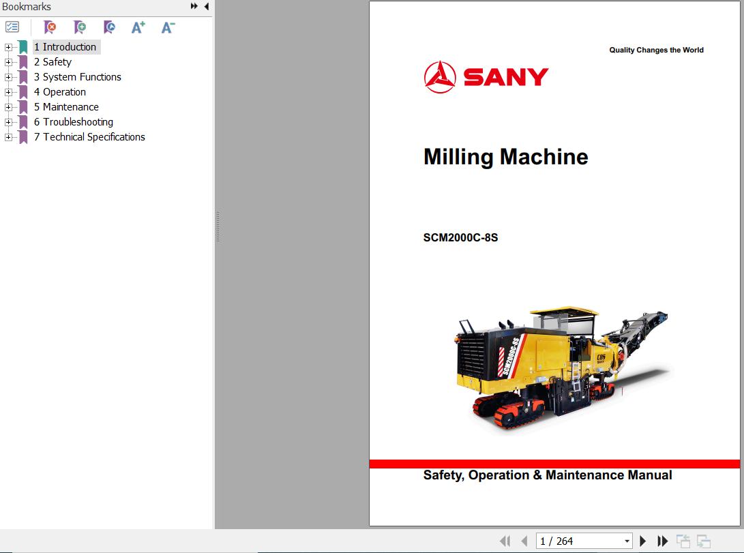The width and height of the screenshot is (744, 553).
Task: Open the 7 Technical Specifications bookmark
Action: (x=89, y=137)
